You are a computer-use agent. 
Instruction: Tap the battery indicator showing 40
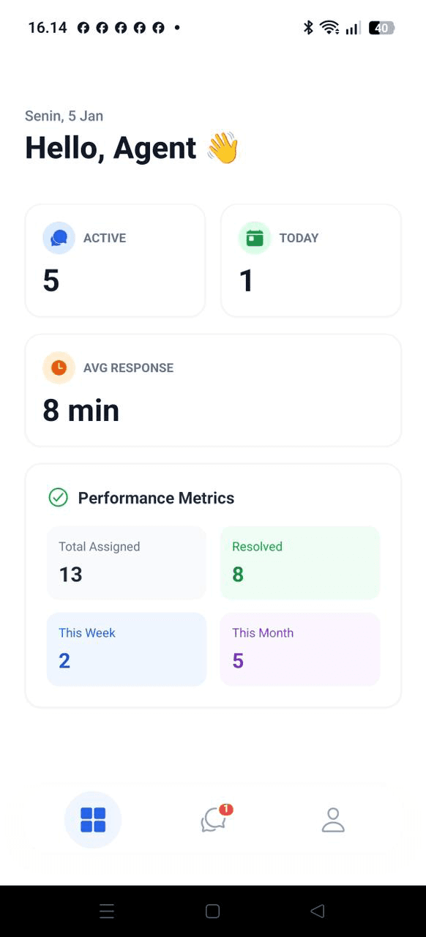381,27
